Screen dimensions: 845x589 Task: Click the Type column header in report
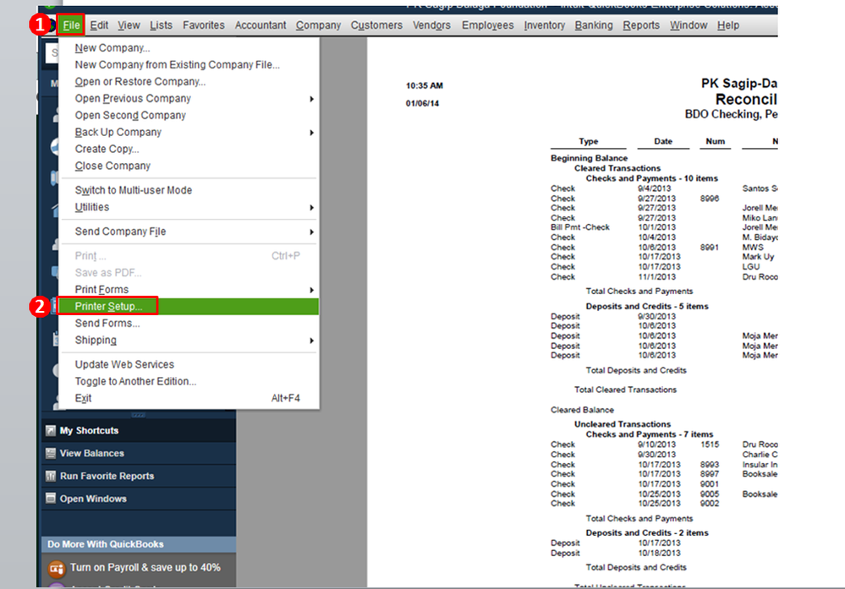589,141
